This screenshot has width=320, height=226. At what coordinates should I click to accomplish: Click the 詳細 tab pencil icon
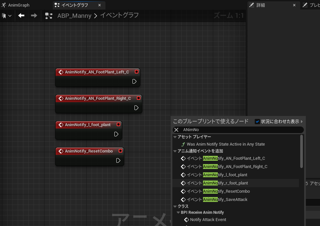pyautogui.click(x=252, y=5)
